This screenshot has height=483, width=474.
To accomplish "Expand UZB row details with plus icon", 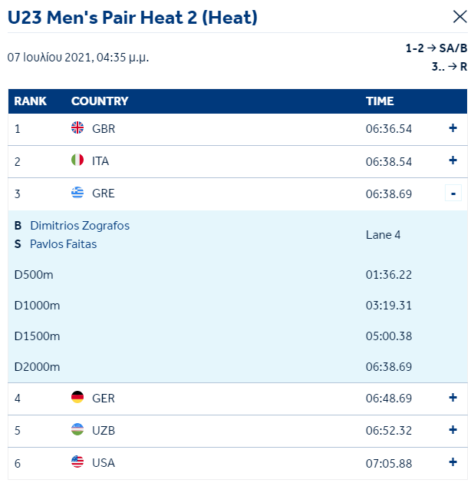I will pos(453,430).
